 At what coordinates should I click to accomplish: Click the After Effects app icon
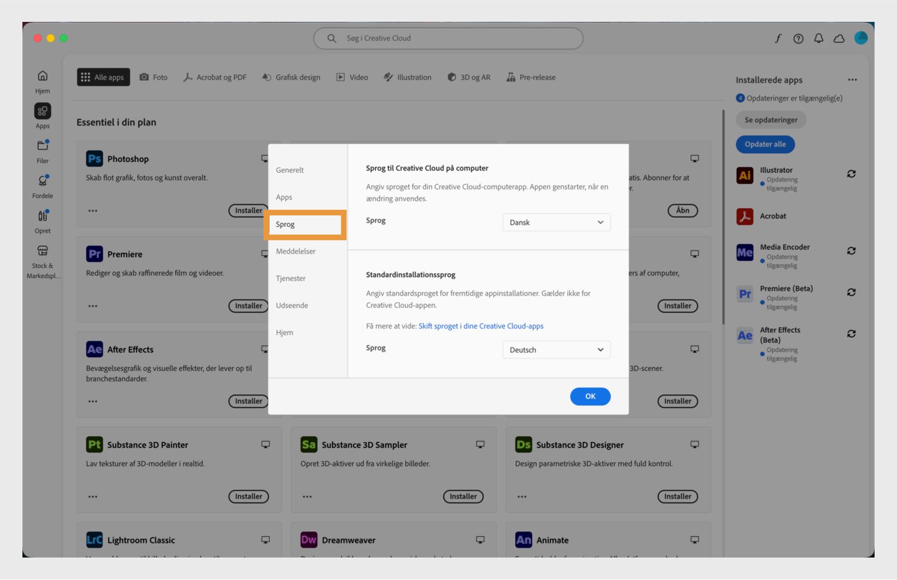[94, 349]
